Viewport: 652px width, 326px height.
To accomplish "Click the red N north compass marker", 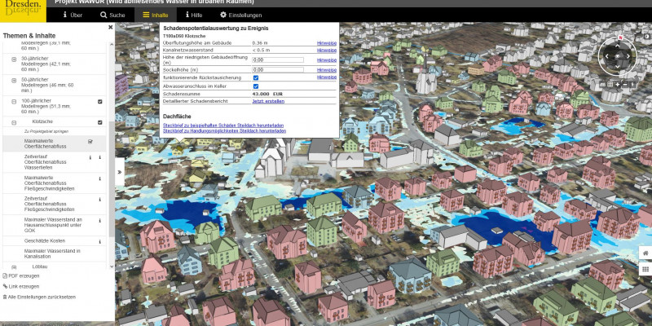I will (620, 37).
